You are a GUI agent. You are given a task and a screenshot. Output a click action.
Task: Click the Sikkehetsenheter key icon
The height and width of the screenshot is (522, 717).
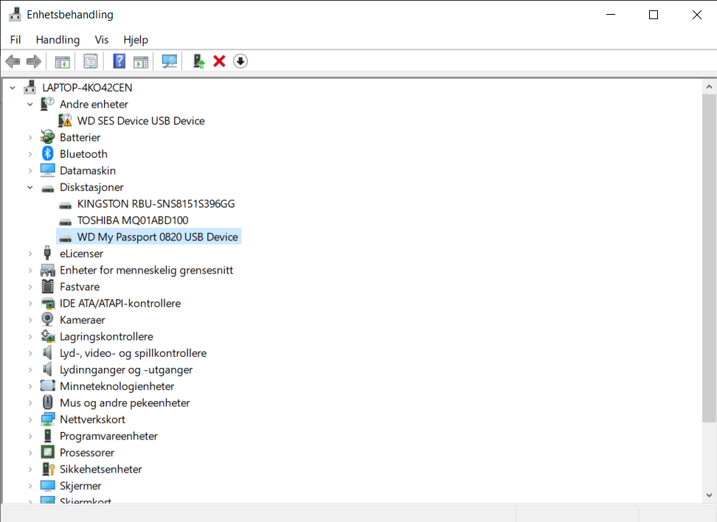point(47,469)
